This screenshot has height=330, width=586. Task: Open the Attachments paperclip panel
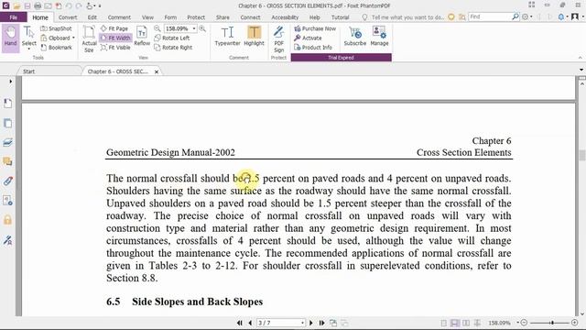(x=7, y=181)
